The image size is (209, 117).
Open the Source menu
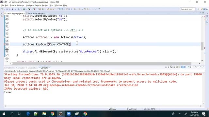coord(13,6)
